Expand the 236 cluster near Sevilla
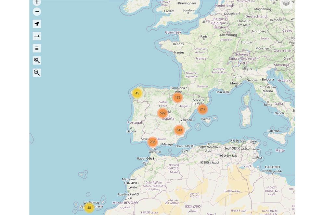This screenshot has height=215, width=325. coord(152,142)
